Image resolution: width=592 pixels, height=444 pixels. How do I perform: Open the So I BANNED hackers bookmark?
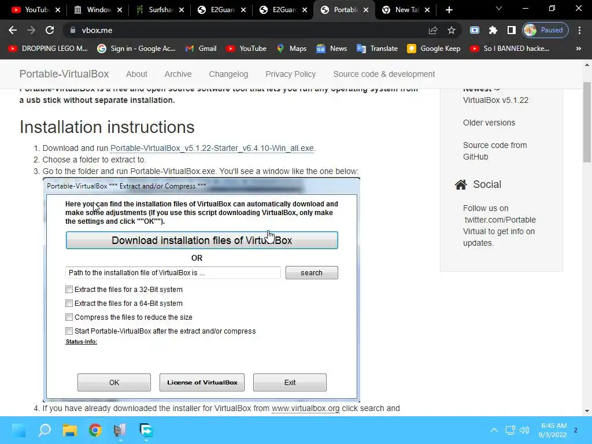click(509, 49)
